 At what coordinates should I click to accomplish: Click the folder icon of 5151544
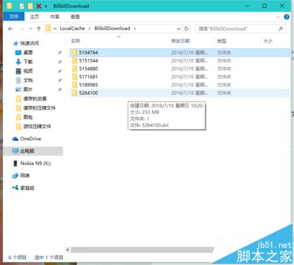pos(75,61)
